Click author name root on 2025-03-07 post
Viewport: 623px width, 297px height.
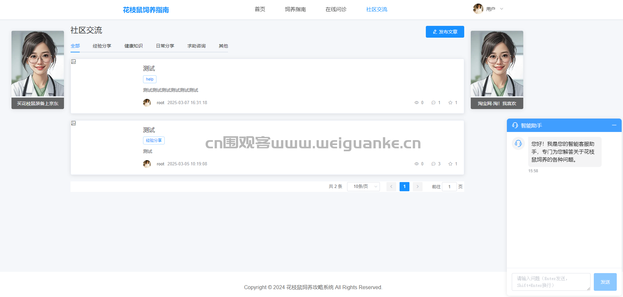160,103
